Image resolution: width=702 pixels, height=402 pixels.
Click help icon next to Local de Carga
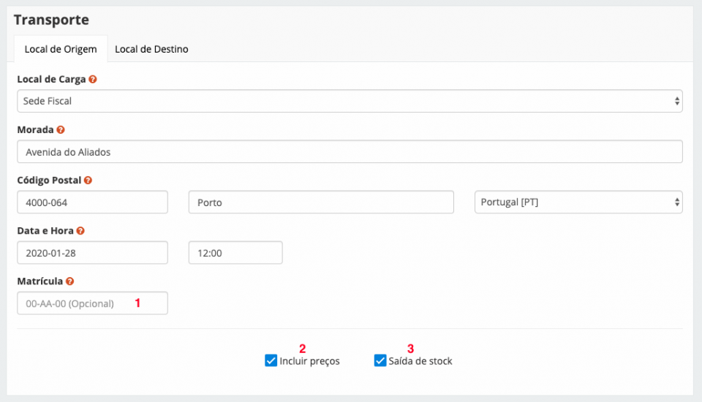(x=93, y=79)
